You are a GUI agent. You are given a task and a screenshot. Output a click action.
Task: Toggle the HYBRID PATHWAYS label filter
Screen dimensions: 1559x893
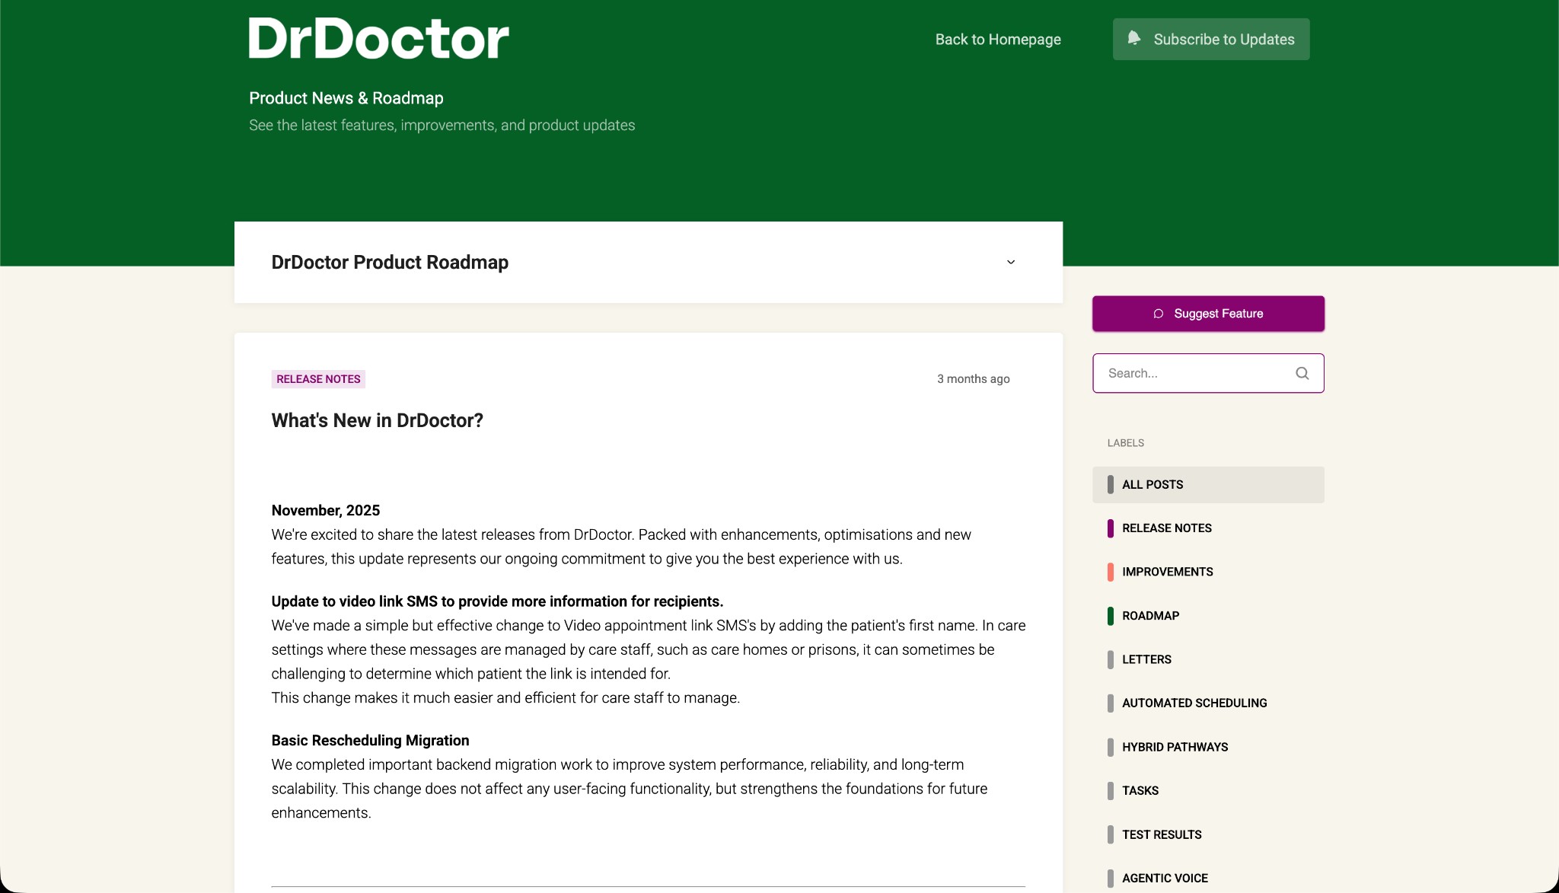pos(1174,747)
